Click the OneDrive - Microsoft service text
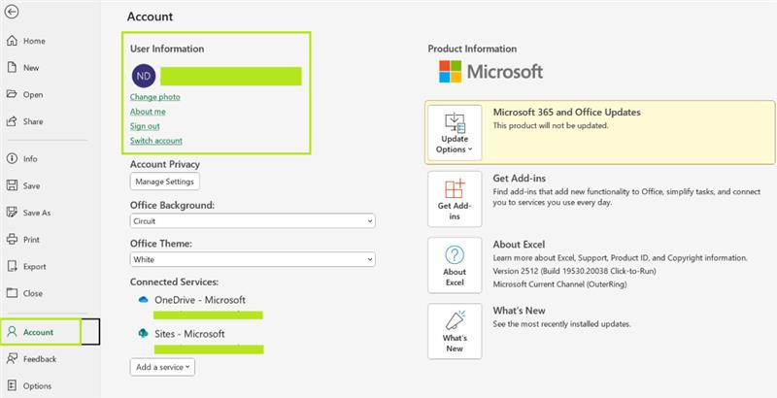777x398 pixels. coord(200,300)
